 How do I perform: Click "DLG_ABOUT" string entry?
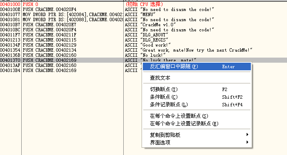click(x=154, y=35)
